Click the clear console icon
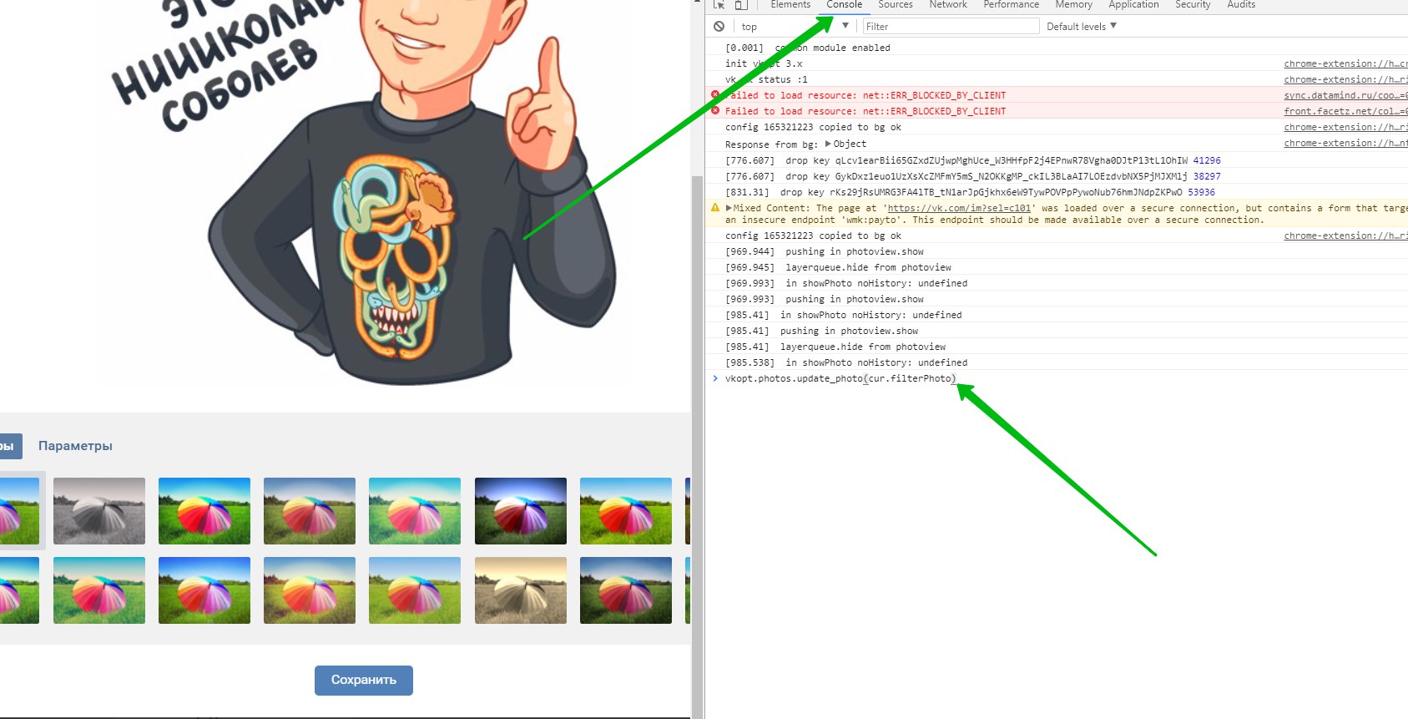This screenshot has height=719, width=1408. point(719,27)
